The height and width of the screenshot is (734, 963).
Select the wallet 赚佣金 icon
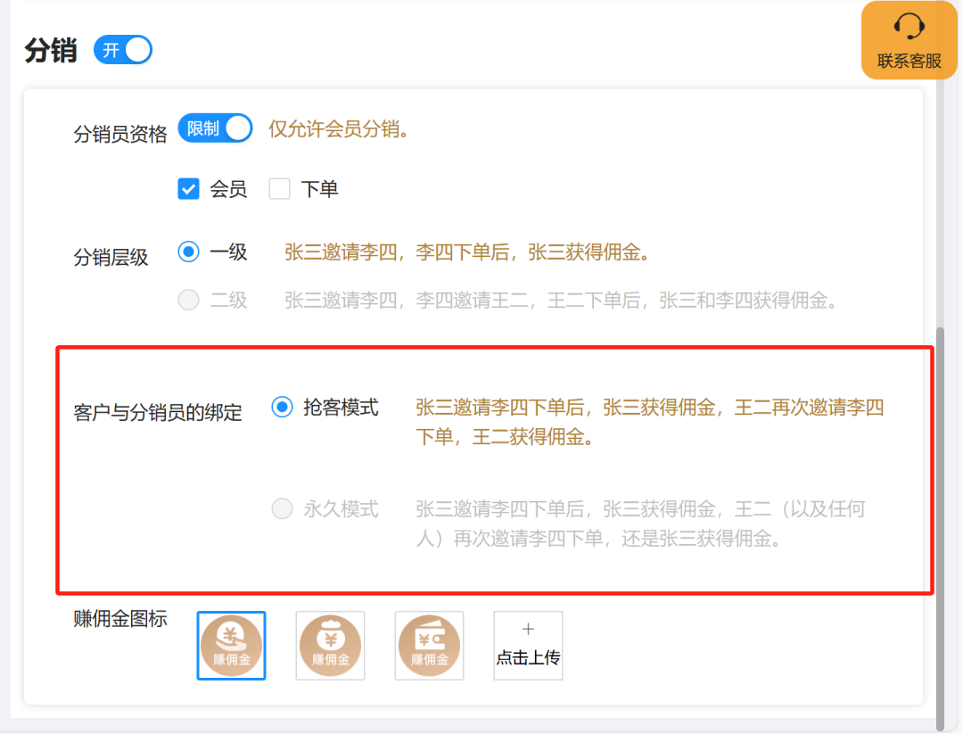[x=429, y=646]
